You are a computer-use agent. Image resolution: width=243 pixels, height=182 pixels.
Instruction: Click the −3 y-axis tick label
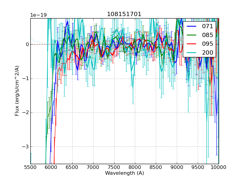26,147
